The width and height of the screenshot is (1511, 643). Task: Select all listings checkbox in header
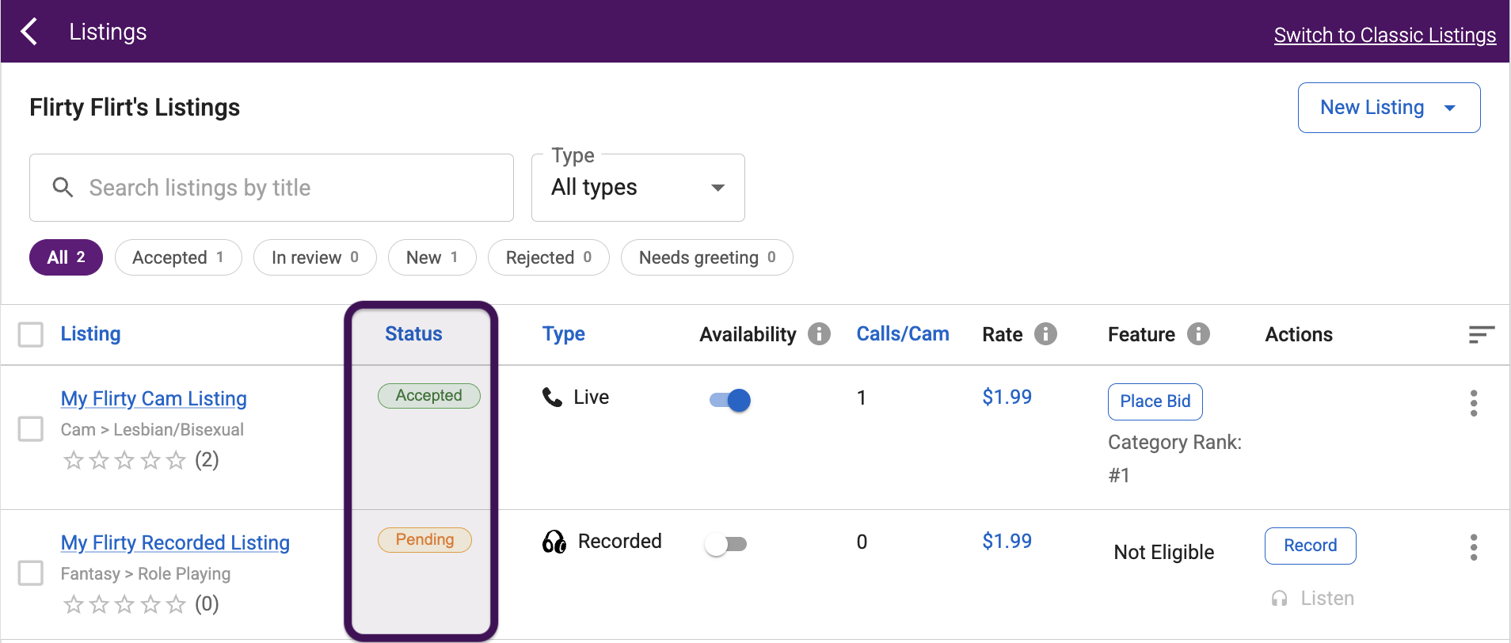[31, 335]
